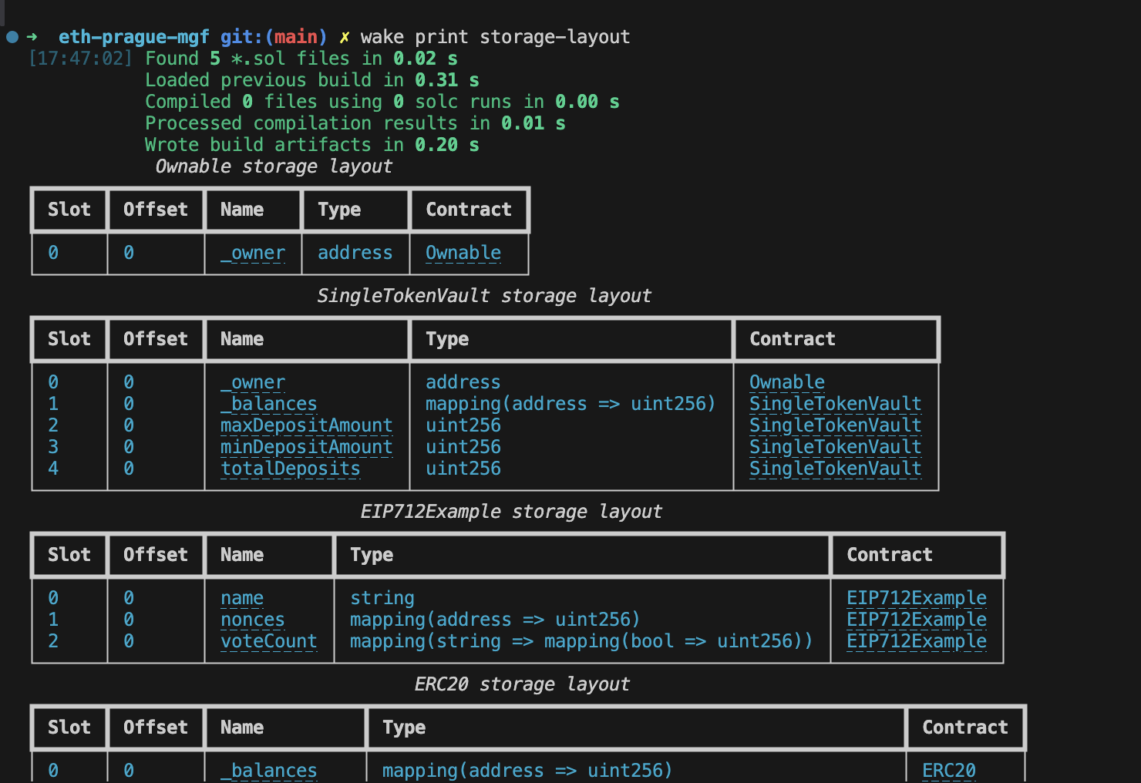The width and height of the screenshot is (1141, 783).
Task: Click the yellow dirty-state X marker
Action: point(344,37)
